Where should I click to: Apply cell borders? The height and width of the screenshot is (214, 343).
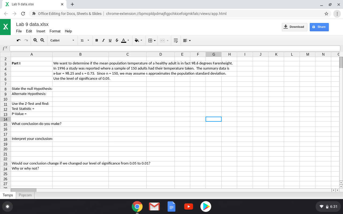pyautogui.click(x=150, y=40)
